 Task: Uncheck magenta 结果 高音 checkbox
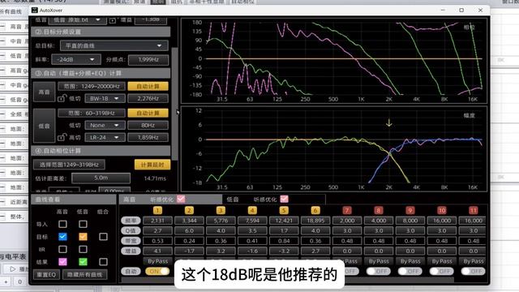click(62, 262)
